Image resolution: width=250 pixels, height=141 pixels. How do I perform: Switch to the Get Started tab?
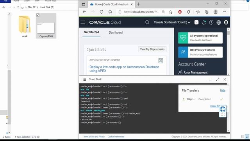tap(91, 32)
